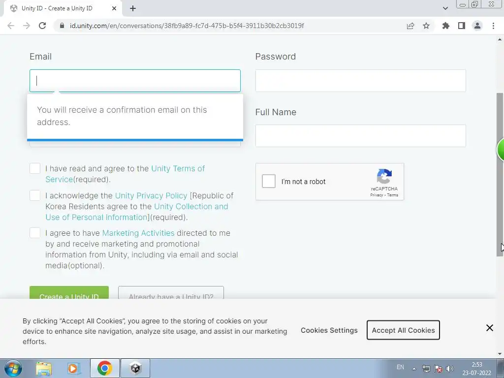Open the volume speaker tray icon

[450, 369]
